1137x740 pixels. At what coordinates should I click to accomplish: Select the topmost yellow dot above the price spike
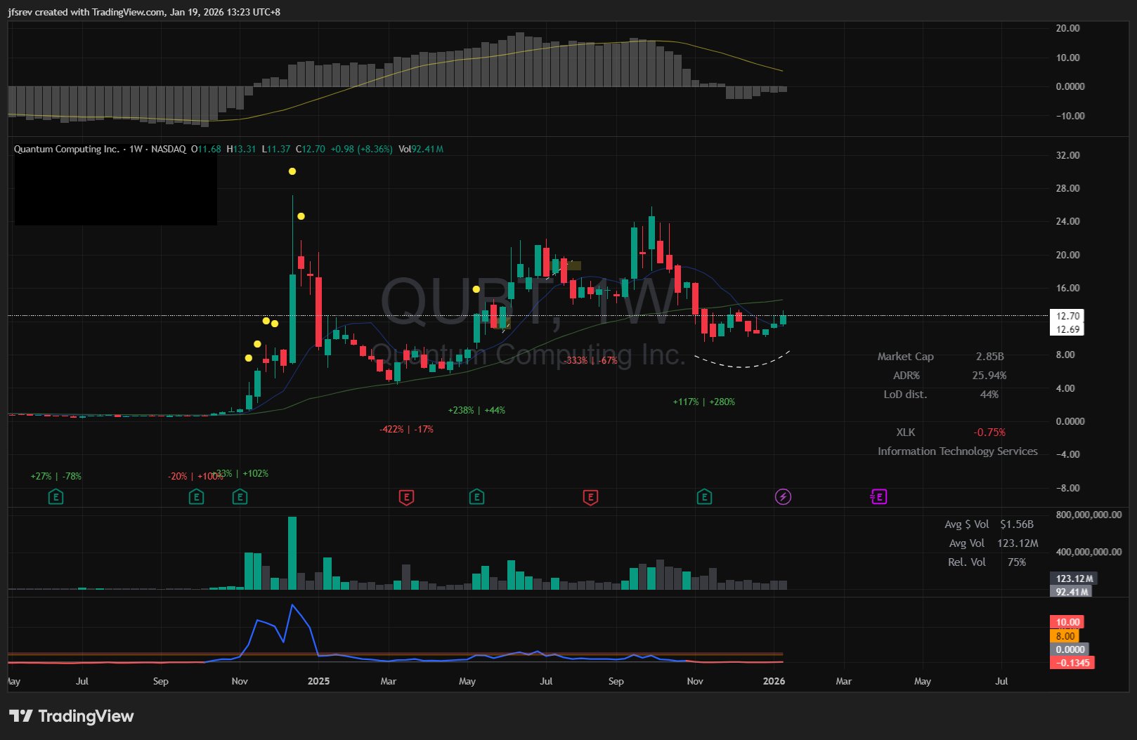292,171
